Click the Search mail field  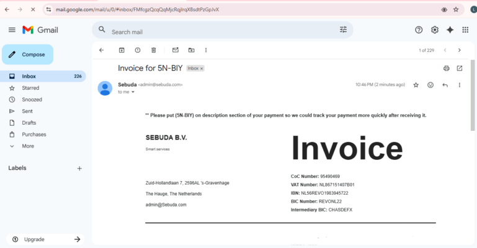pos(217,32)
